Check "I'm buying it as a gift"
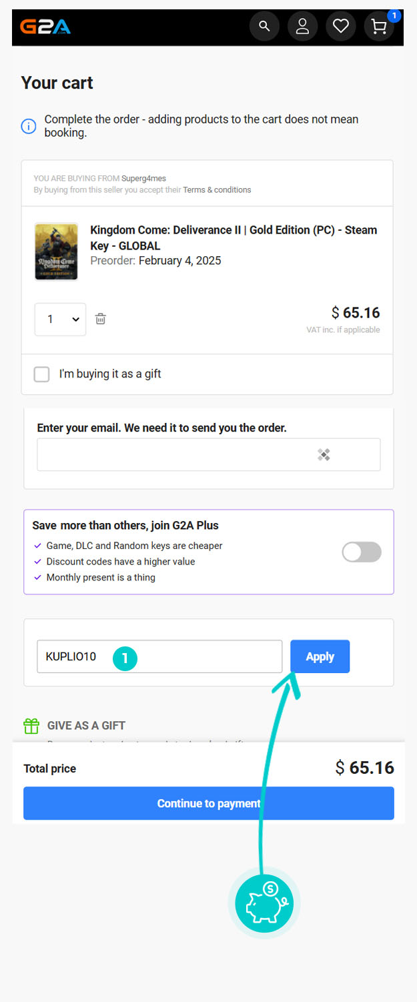This screenshot has height=1002, width=417. [42, 374]
